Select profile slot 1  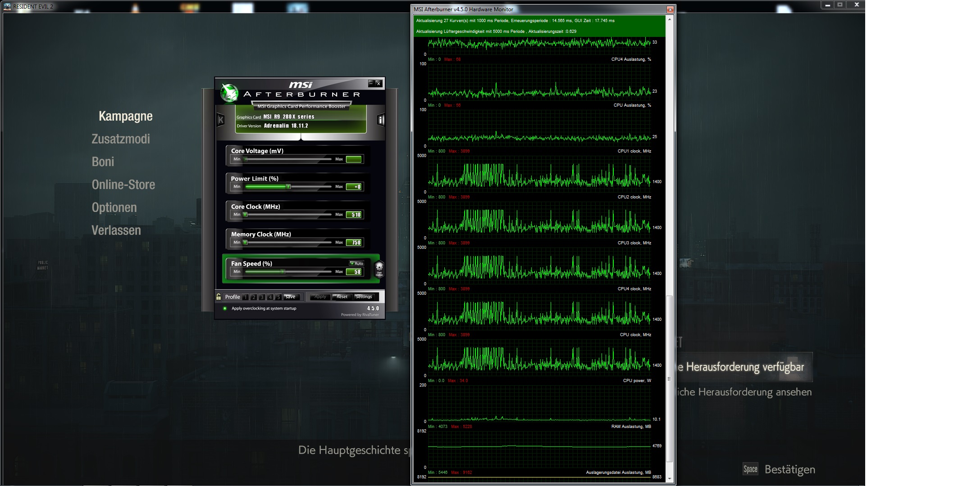pyautogui.click(x=245, y=297)
